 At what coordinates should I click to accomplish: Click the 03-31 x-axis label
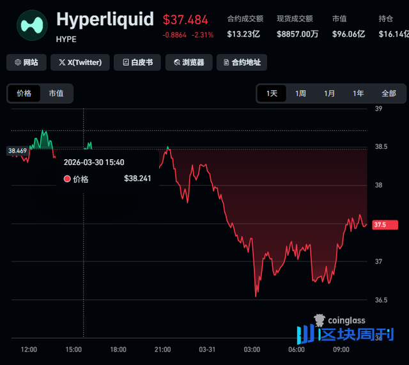(207, 350)
